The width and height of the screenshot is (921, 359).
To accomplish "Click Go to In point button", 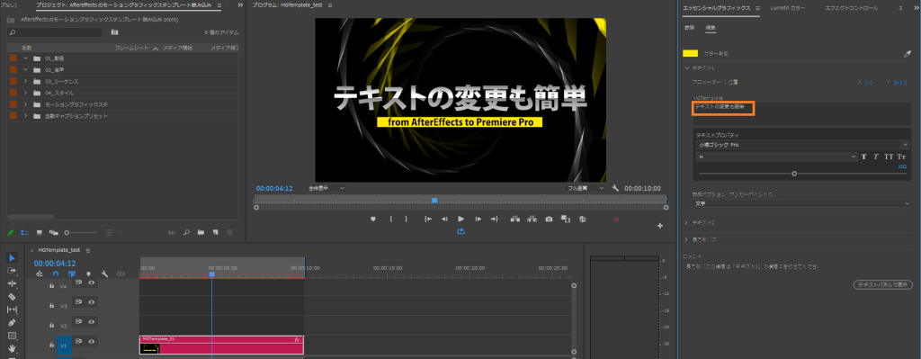I will [x=428, y=219].
